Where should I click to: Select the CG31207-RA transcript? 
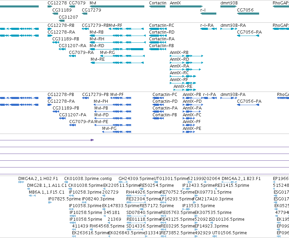coord(62,49)
